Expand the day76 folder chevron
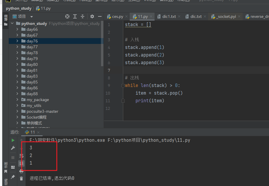The width and height of the screenshot is (269, 186). coord(17,41)
